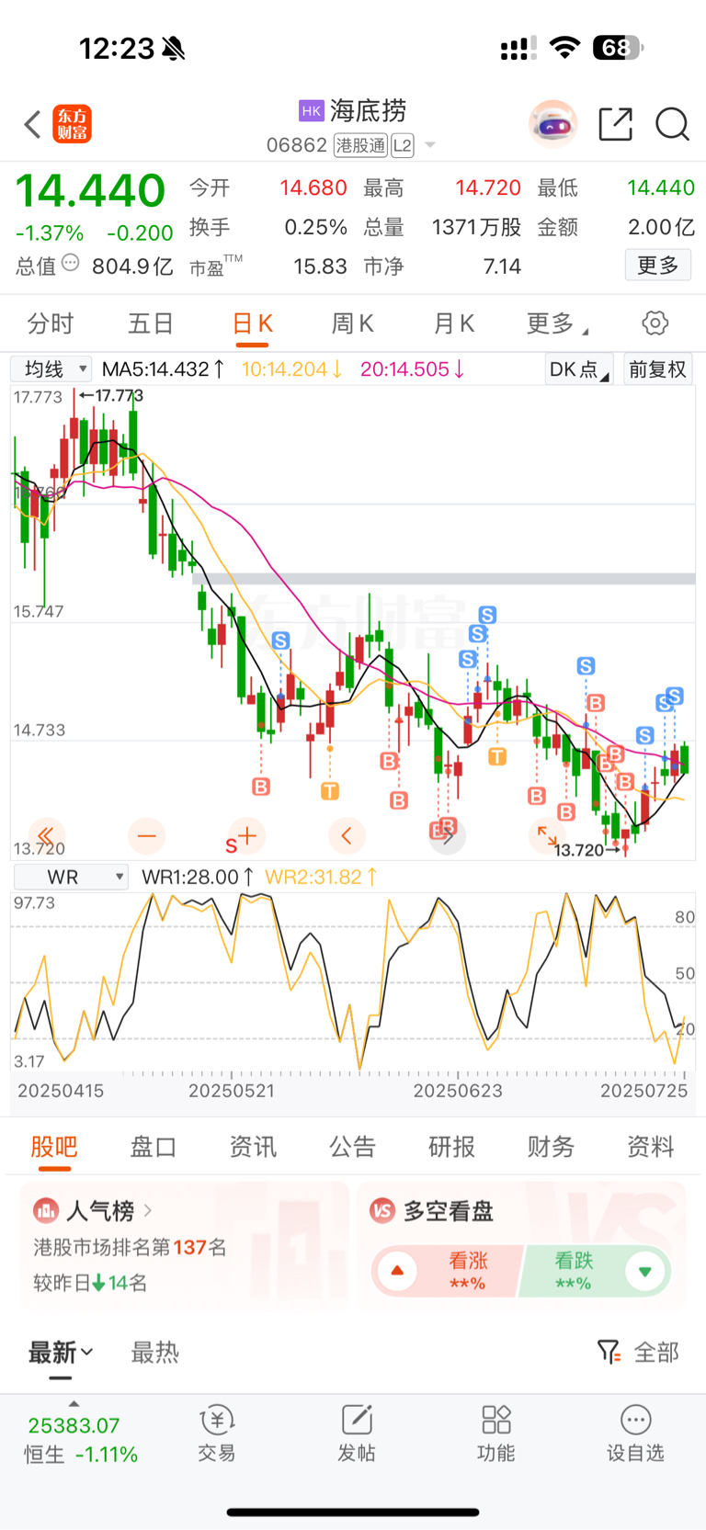Screen dimensions: 706x1530
Task: Open the 东方财富 logo icon
Action: point(73,124)
